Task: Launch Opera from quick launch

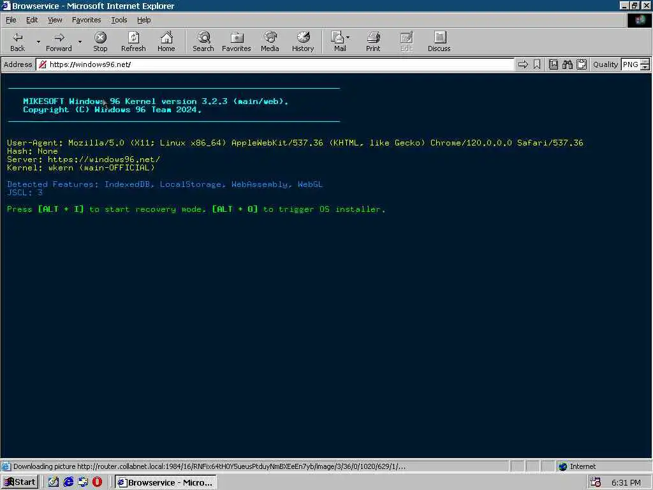Action: pyautogui.click(x=97, y=482)
